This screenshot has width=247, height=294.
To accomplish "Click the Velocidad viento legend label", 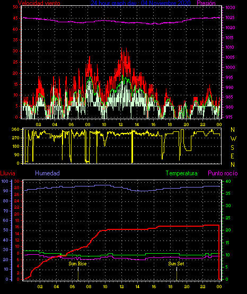I will [39, 3].
